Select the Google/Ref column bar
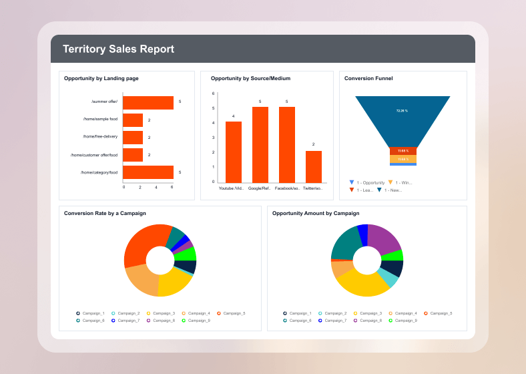 (x=260, y=145)
